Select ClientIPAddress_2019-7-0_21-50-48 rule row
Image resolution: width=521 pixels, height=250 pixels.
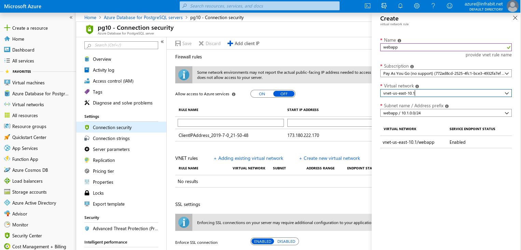[273, 135]
